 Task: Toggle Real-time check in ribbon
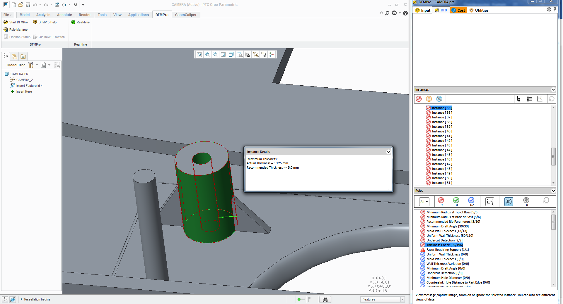coord(80,22)
